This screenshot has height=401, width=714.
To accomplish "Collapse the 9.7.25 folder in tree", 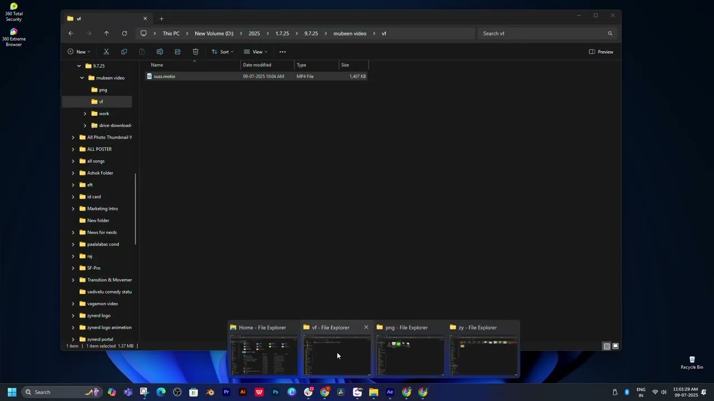I will tap(79, 66).
